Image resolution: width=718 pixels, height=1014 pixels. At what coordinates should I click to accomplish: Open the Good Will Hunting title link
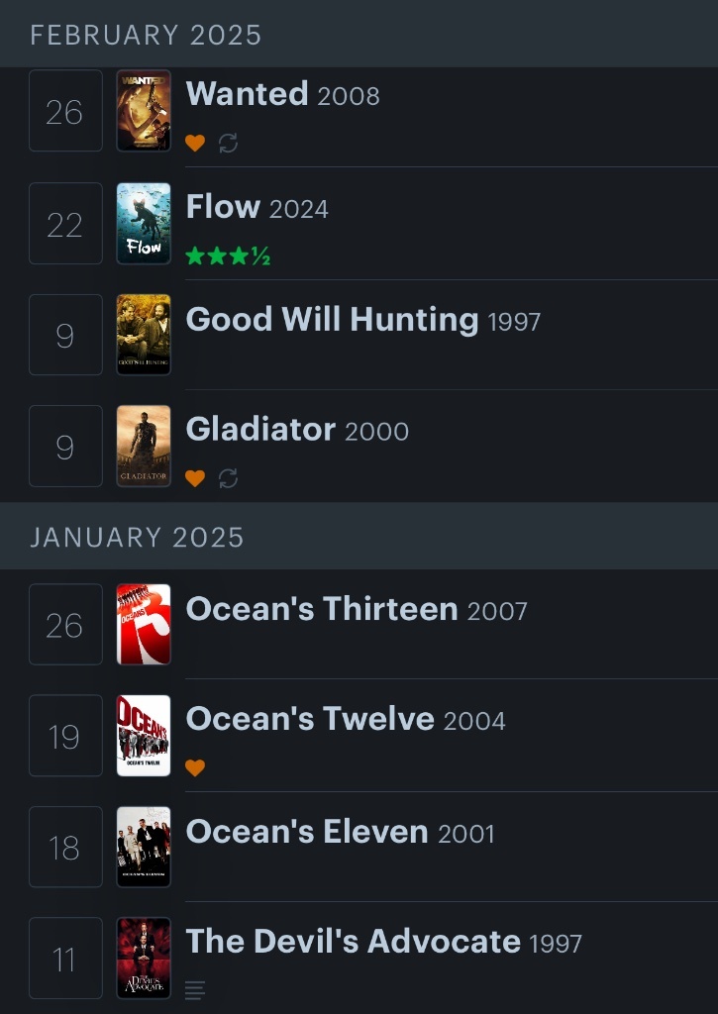[x=332, y=320]
